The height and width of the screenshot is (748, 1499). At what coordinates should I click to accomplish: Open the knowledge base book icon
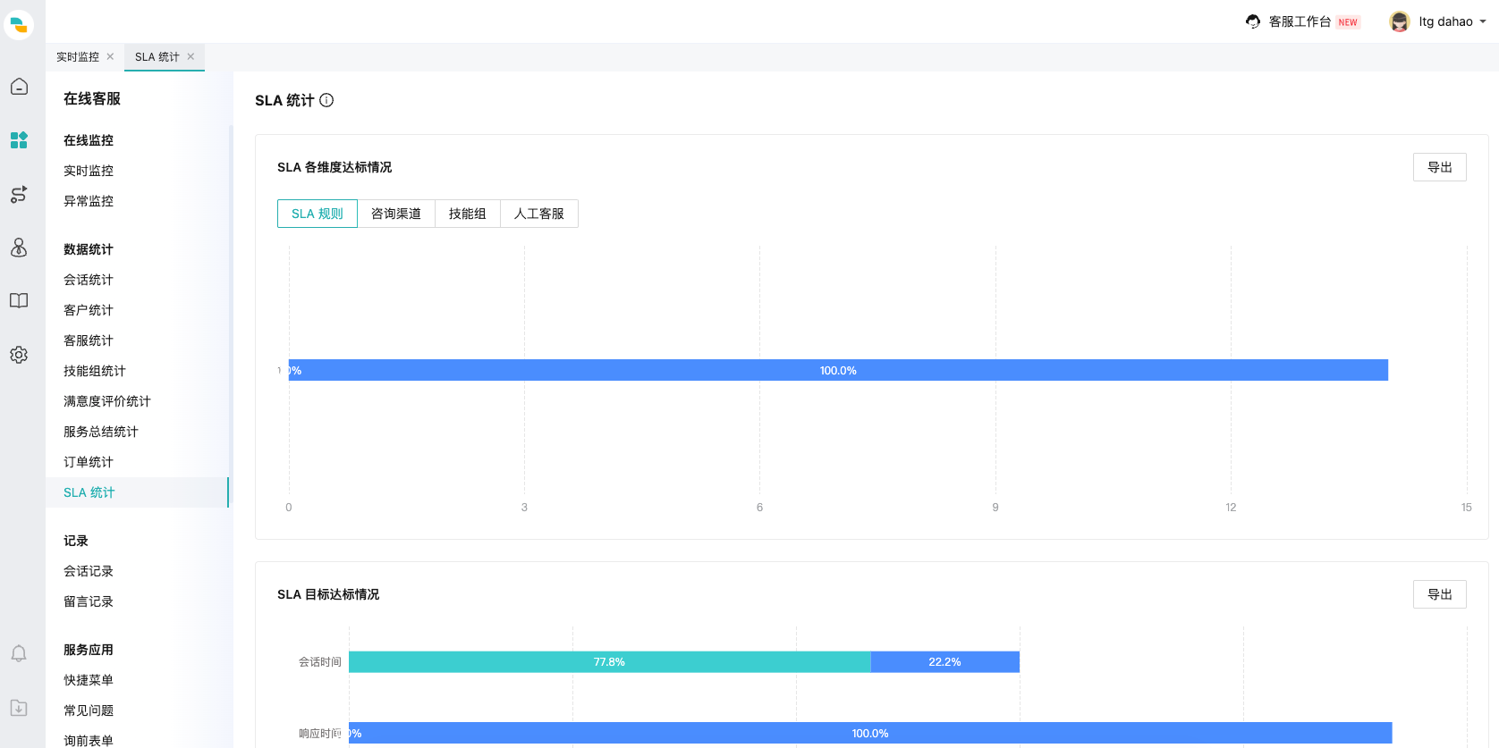click(19, 301)
